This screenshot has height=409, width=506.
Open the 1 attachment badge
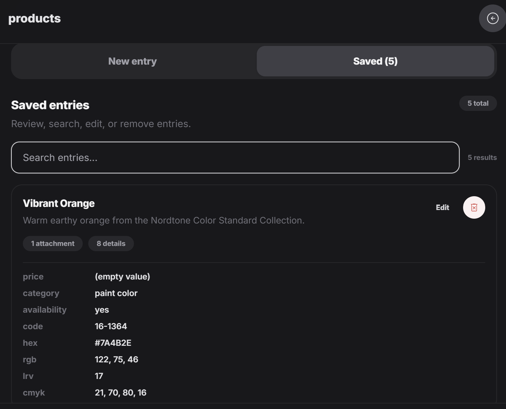coord(53,244)
